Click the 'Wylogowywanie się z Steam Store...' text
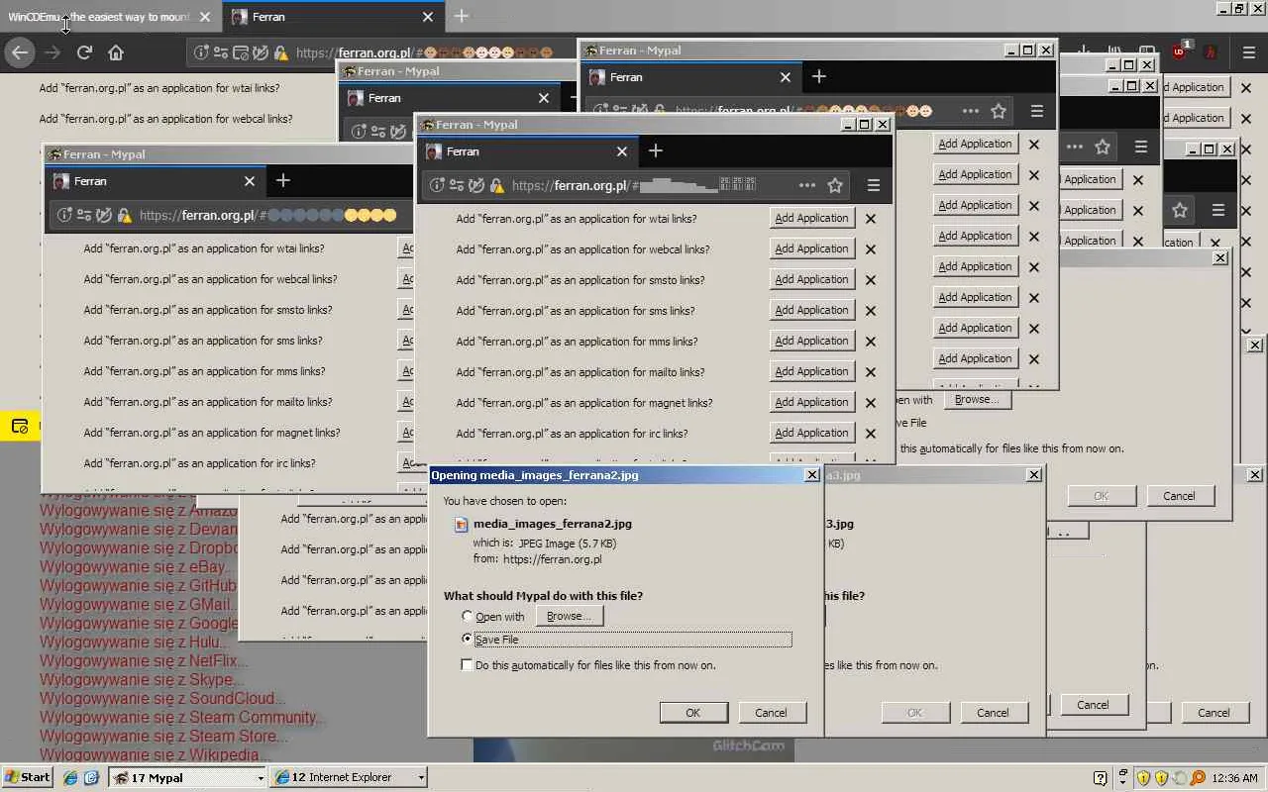 (163, 737)
